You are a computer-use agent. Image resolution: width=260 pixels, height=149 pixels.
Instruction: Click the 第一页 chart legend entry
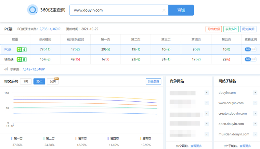coord(17,139)
